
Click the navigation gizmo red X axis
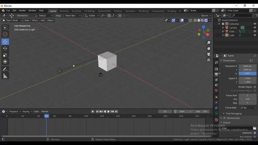point(208,35)
